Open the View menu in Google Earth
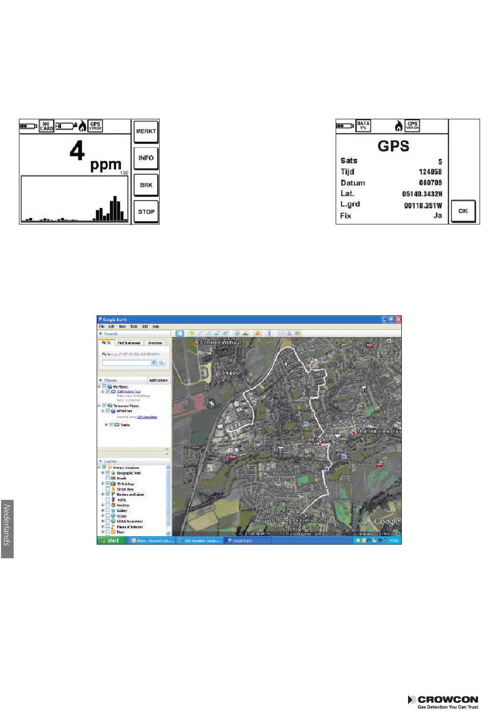Viewport: 499px width, 717px height. [122, 326]
